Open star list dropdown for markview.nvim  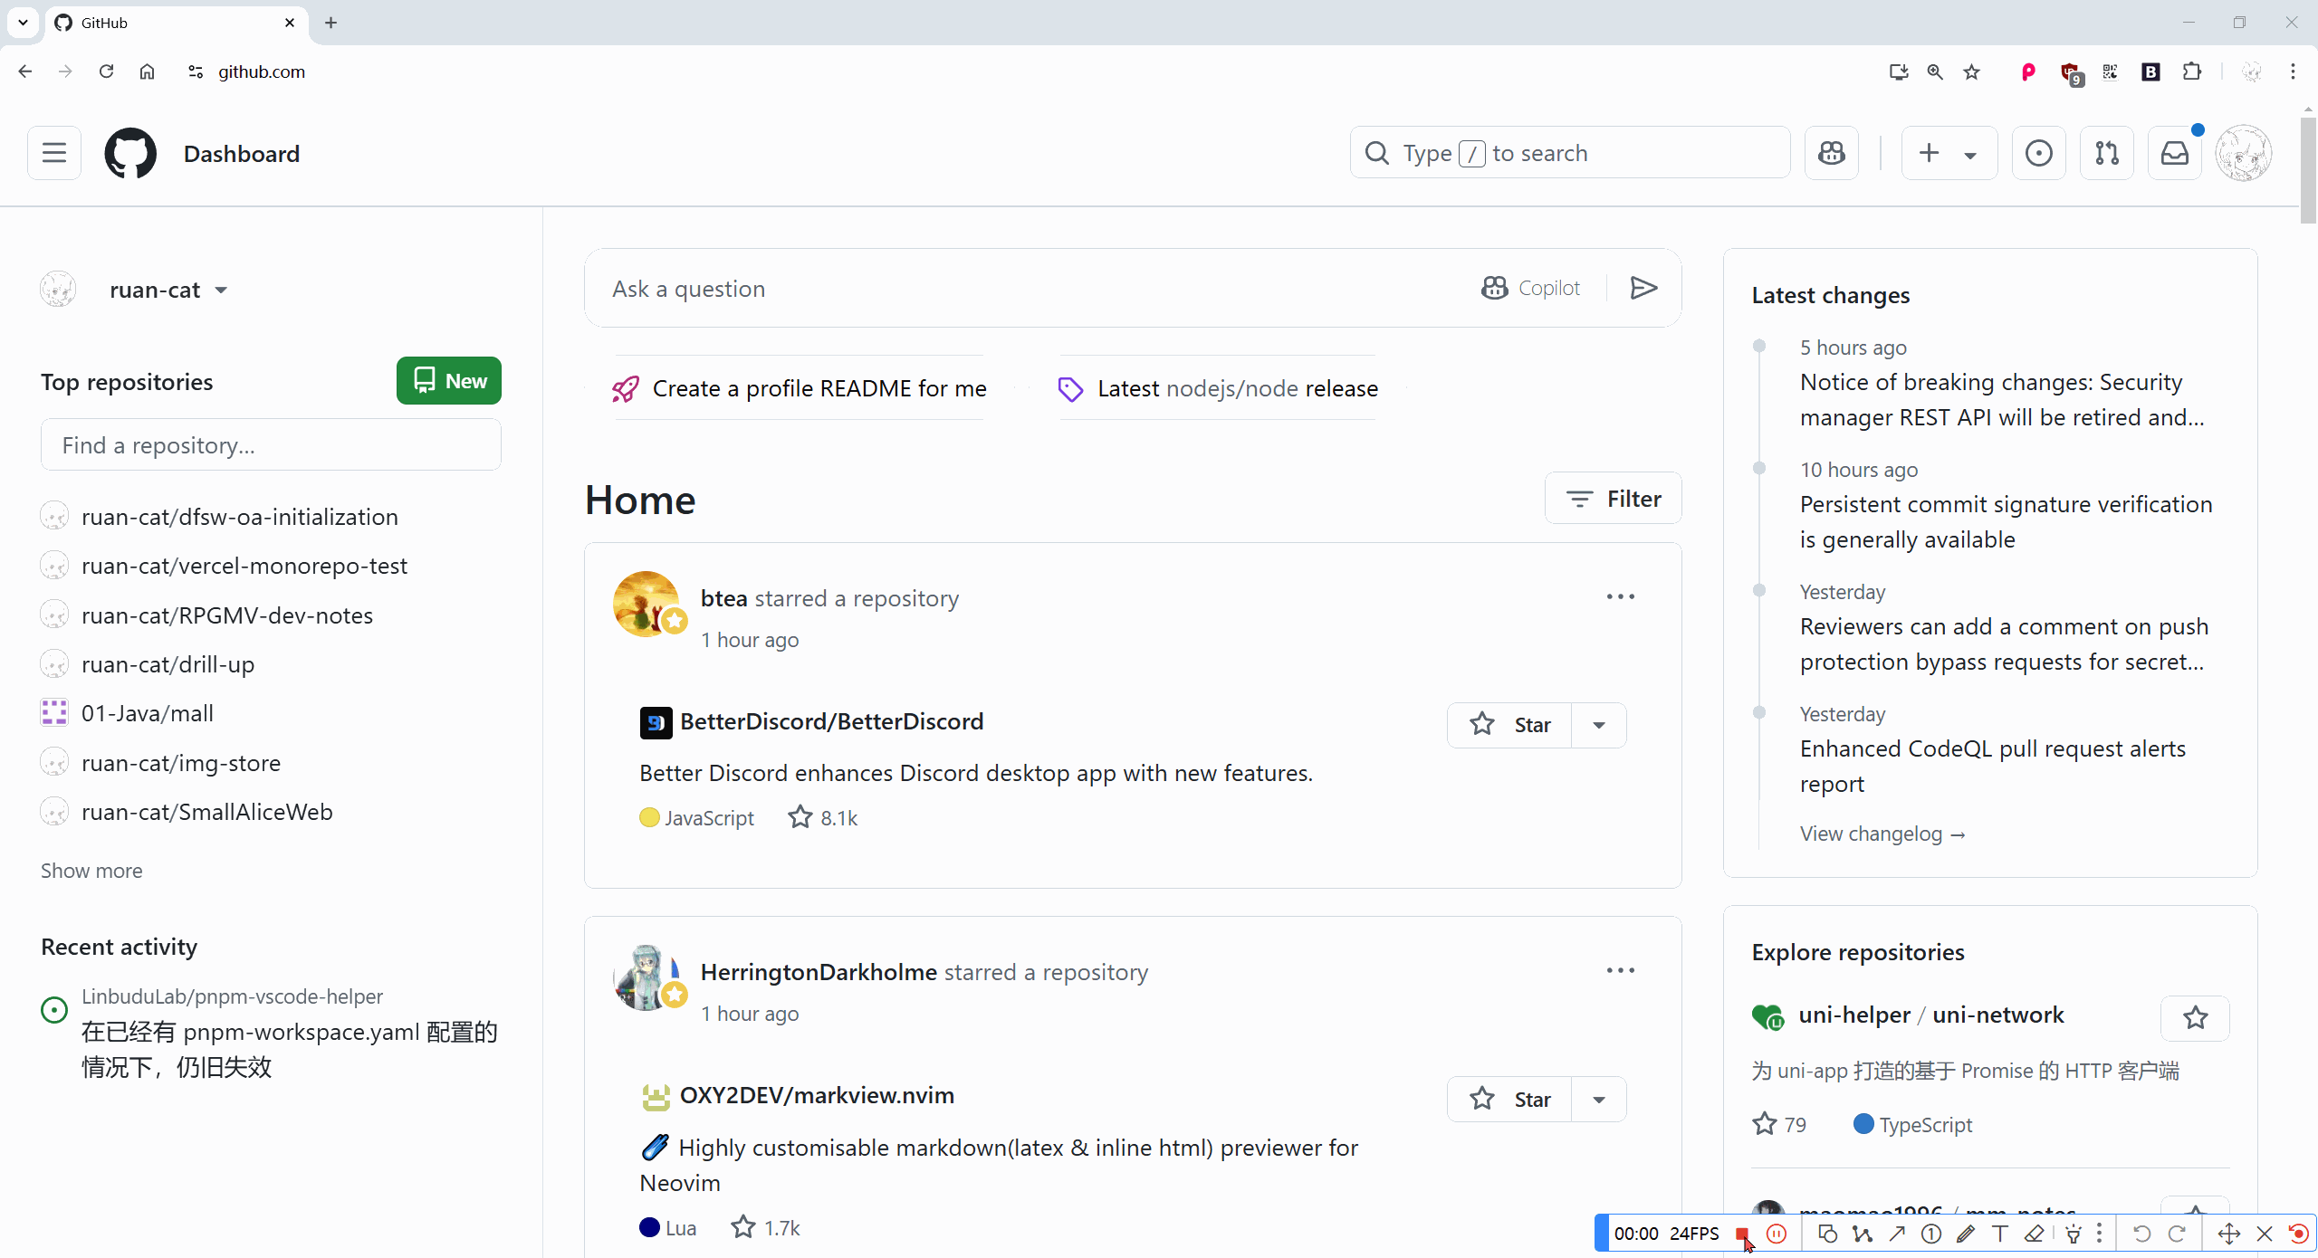coord(1599,1100)
